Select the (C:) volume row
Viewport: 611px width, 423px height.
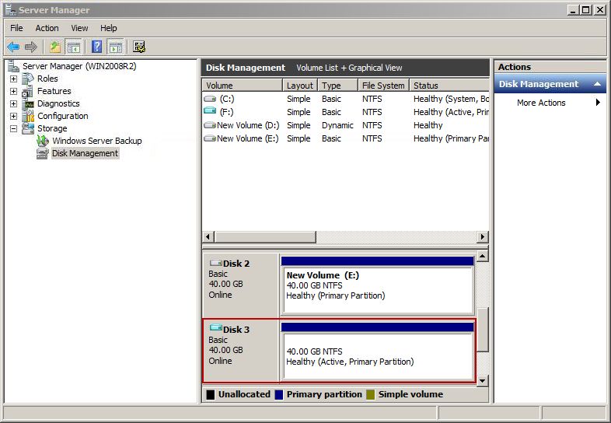pyautogui.click(x=346, y=99)
